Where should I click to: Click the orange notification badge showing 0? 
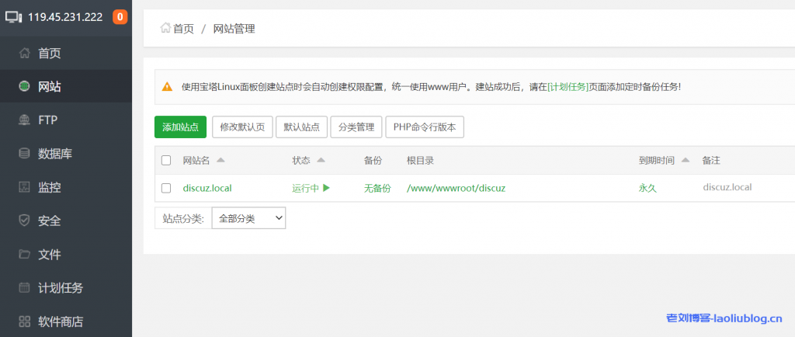click(120, 16)
